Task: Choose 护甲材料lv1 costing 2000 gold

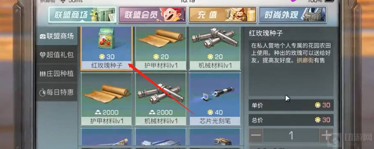Action: click(107, 99)
